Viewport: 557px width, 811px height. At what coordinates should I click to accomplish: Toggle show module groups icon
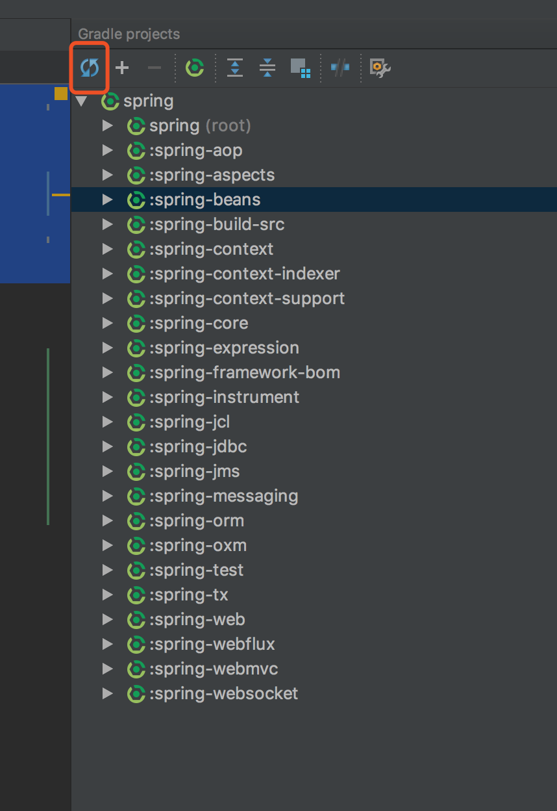(301, 68)
